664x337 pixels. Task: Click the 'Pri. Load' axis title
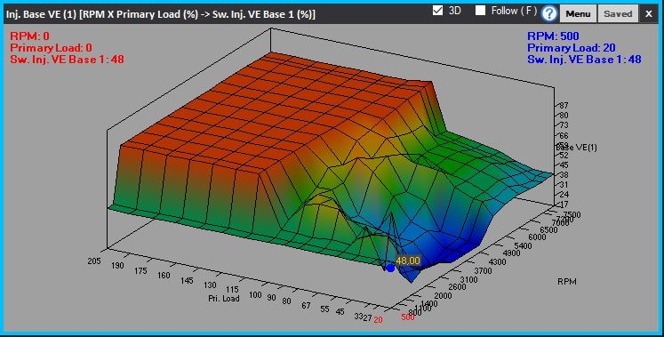[x=224, y=299]
